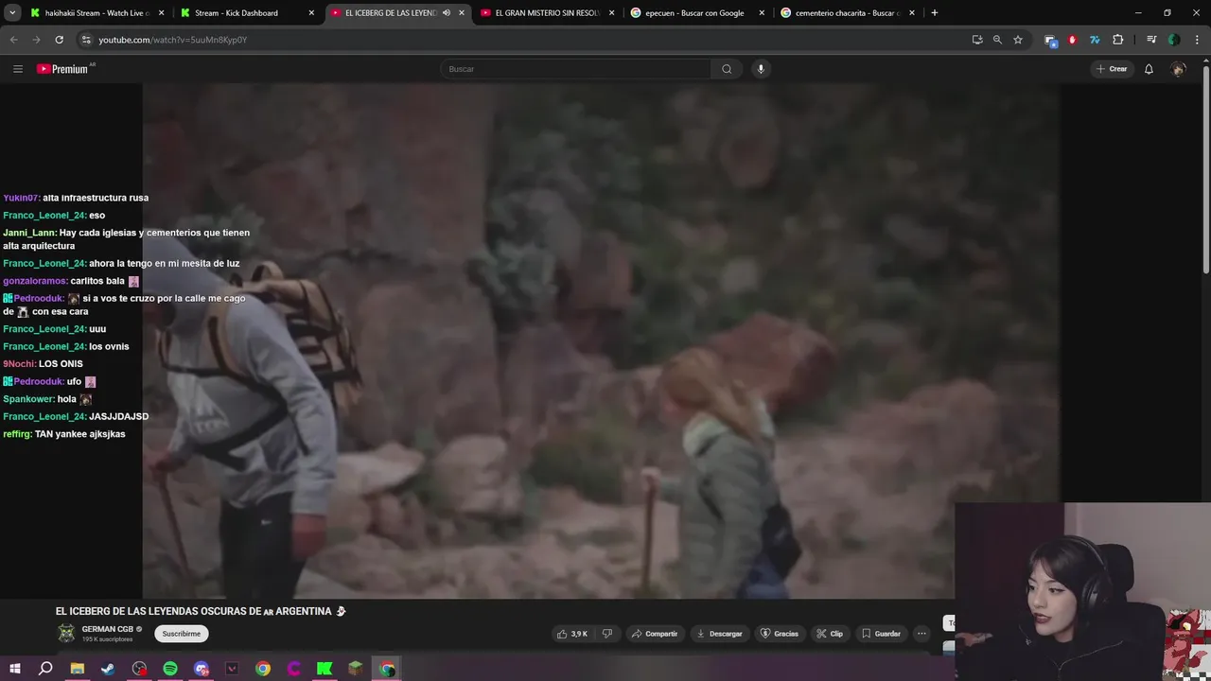Click the install app icon in address bar

(977, 40)
